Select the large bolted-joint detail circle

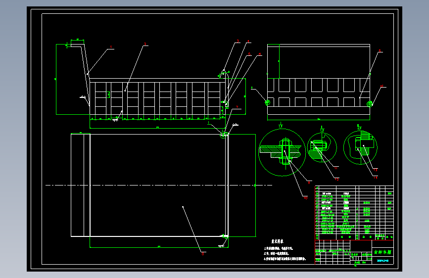tap(282, 152)
